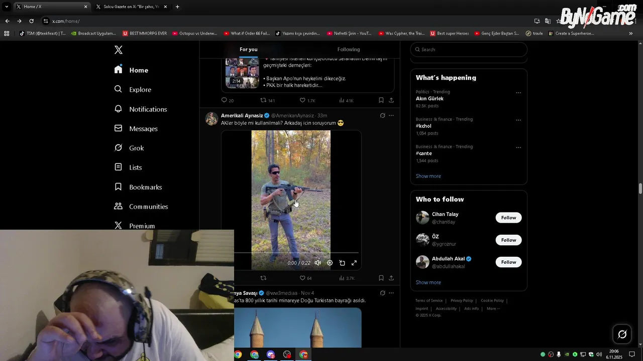Switch to the For you tab

(x=248, y=49)
